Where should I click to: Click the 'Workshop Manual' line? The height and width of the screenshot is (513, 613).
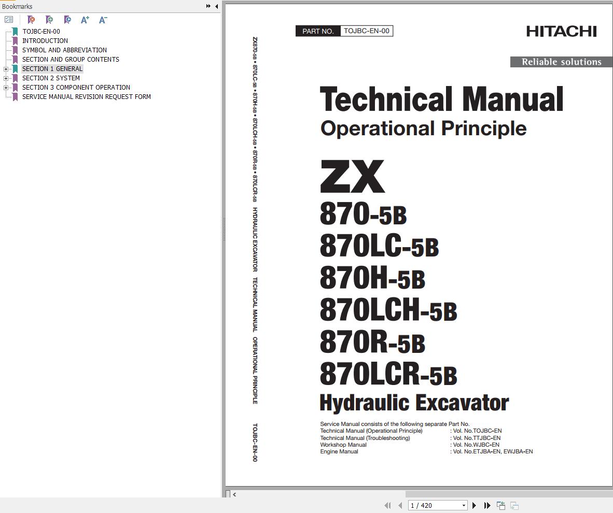coord(343,445)
